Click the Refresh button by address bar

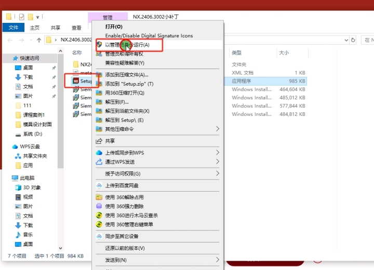(353, 40)
